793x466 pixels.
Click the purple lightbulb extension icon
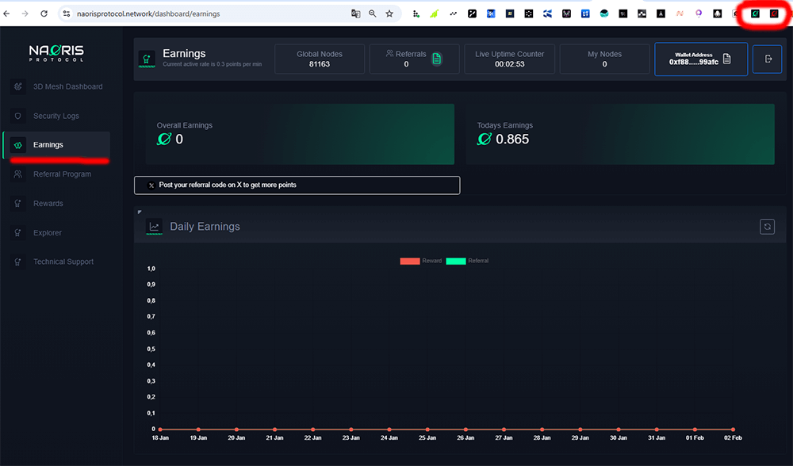pyautogui.click(x=699, y=13)
